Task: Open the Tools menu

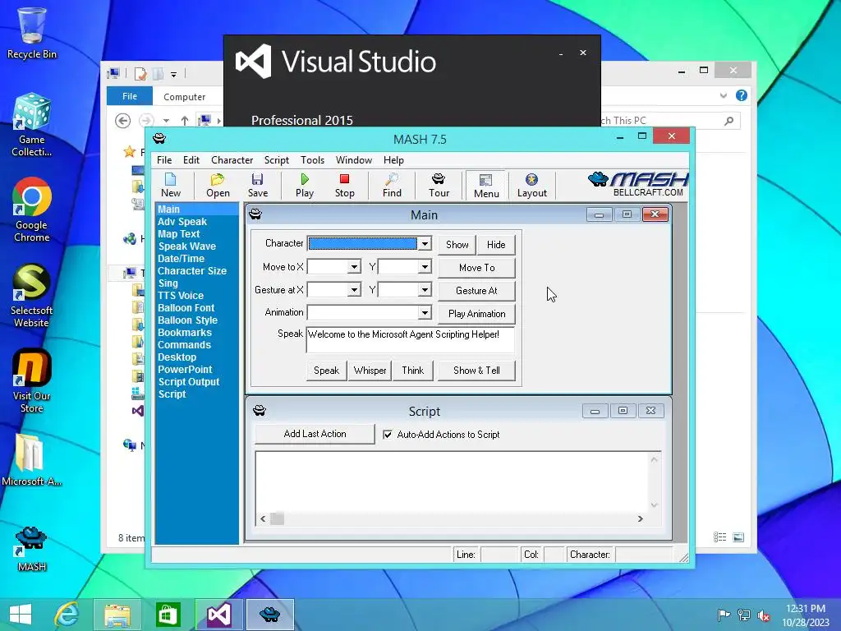Action: 312,160
